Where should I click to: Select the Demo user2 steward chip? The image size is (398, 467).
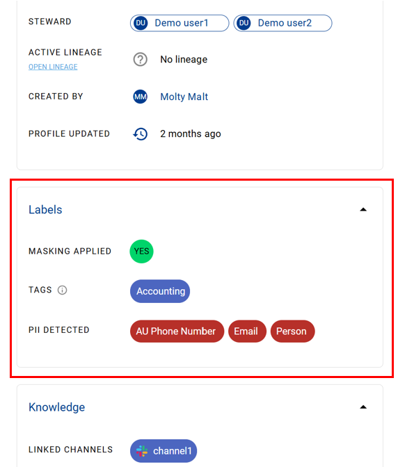point(282,23)
